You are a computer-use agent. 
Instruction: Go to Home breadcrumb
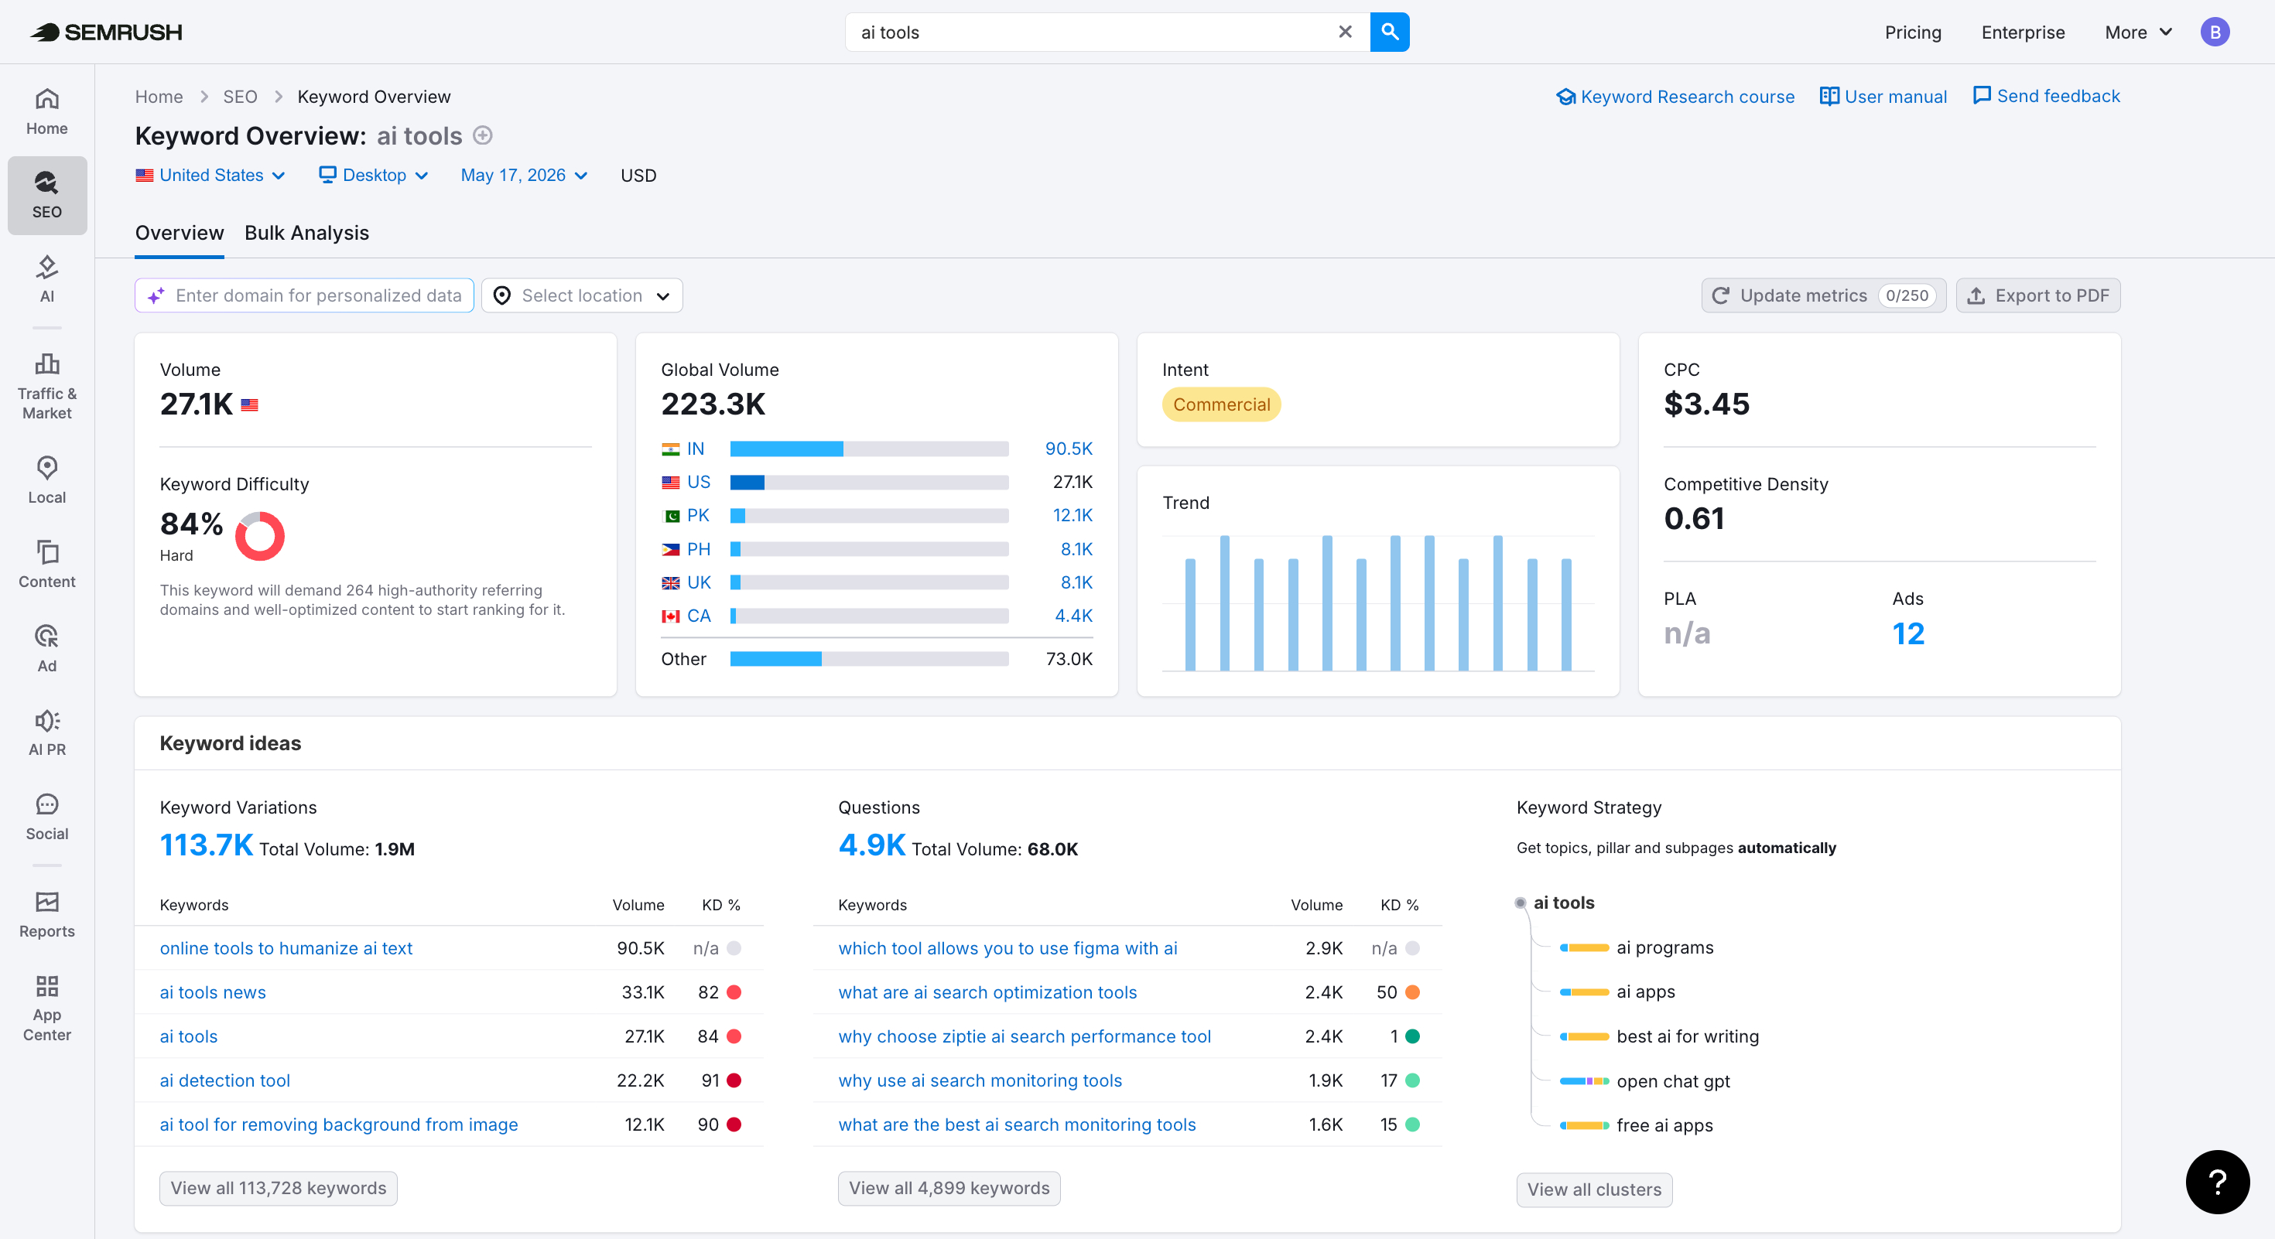tap(159, 97)
